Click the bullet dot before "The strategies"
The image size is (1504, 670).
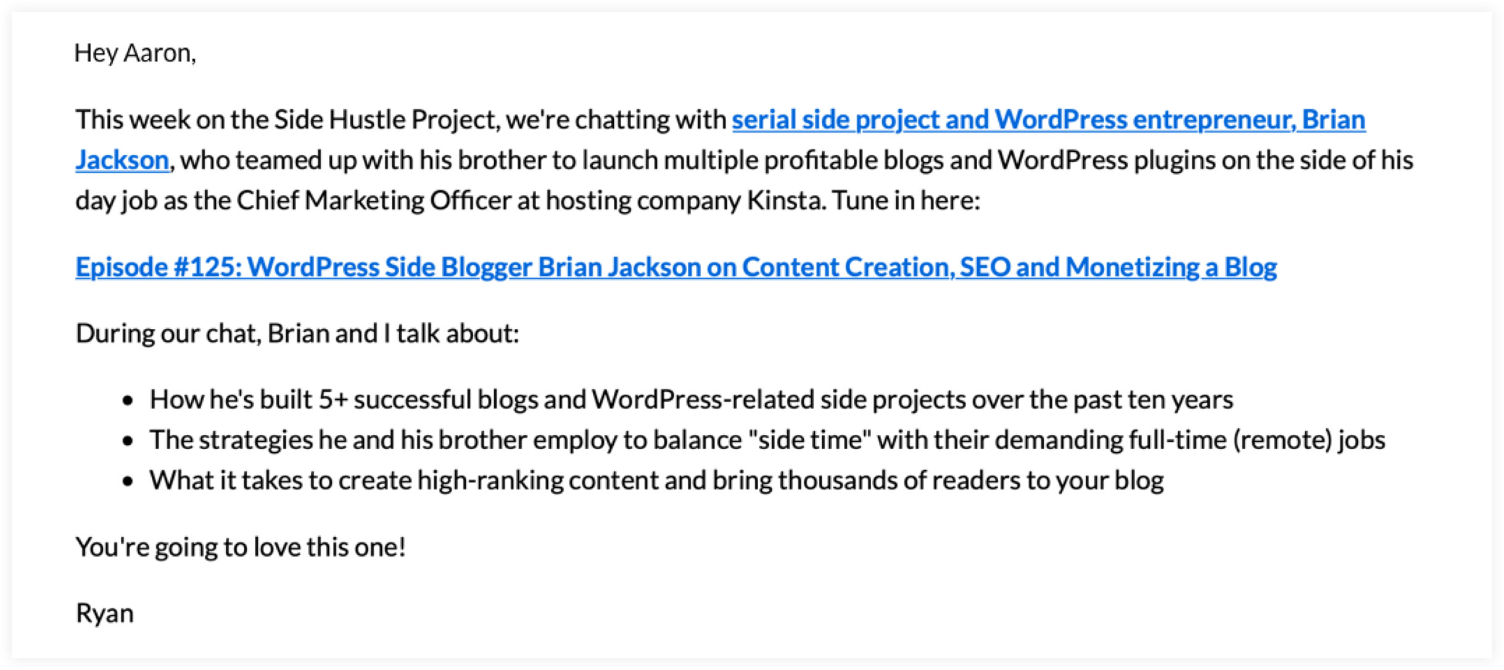coord(128,441)
